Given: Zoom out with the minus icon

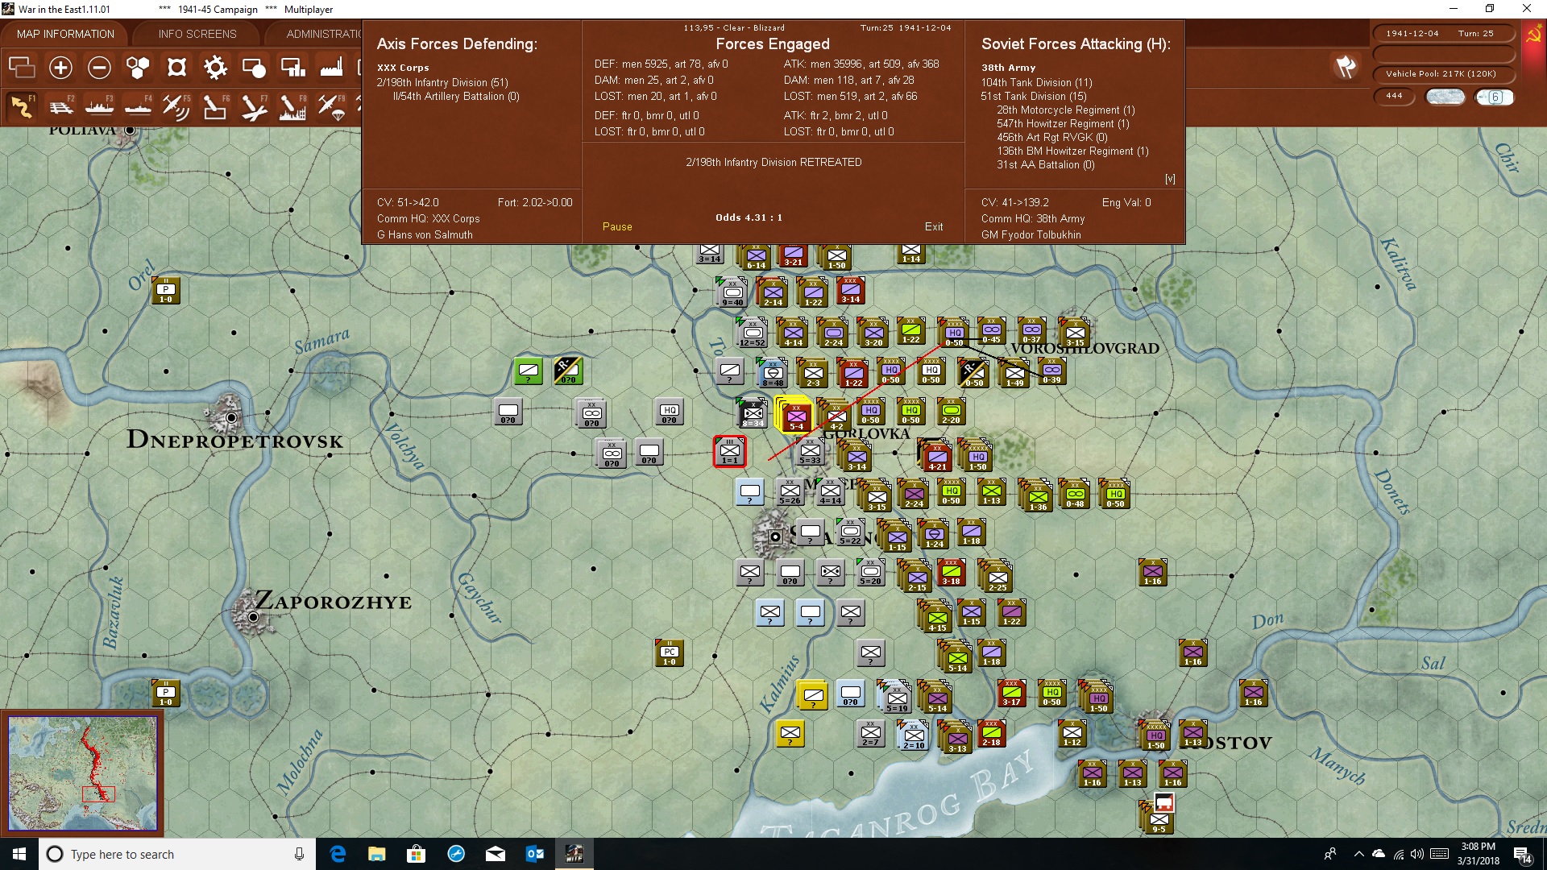Looking at the screenshot, I should [x=99, y=68].
